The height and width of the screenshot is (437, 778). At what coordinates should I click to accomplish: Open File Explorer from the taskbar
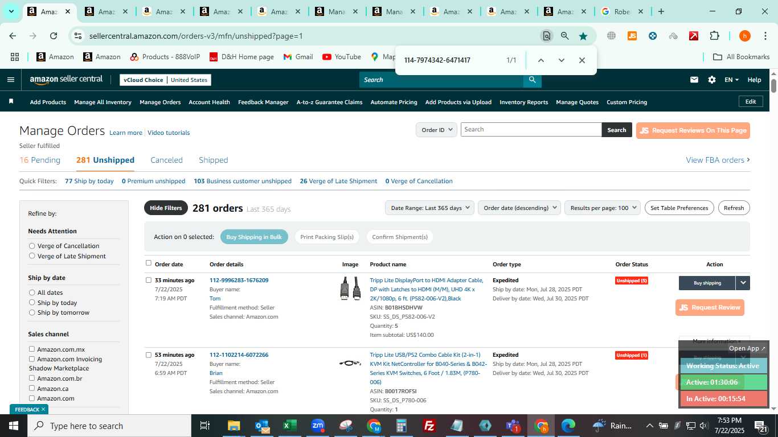tap(234, 426)
